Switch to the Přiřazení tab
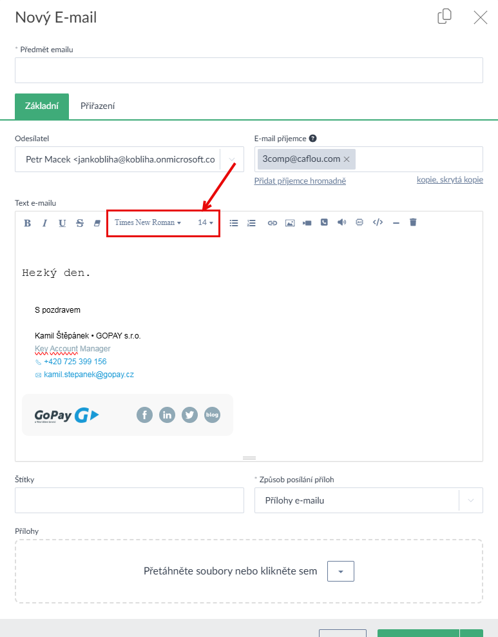Image resolution: width=498 pixels, height=637 pixels. point(98,106)
